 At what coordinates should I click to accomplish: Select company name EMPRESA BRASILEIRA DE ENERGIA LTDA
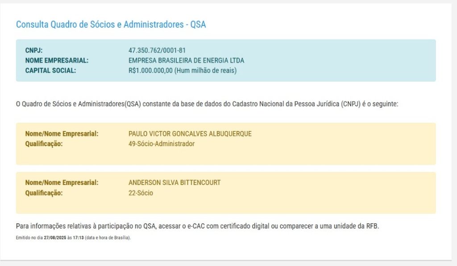coord(186,60)
